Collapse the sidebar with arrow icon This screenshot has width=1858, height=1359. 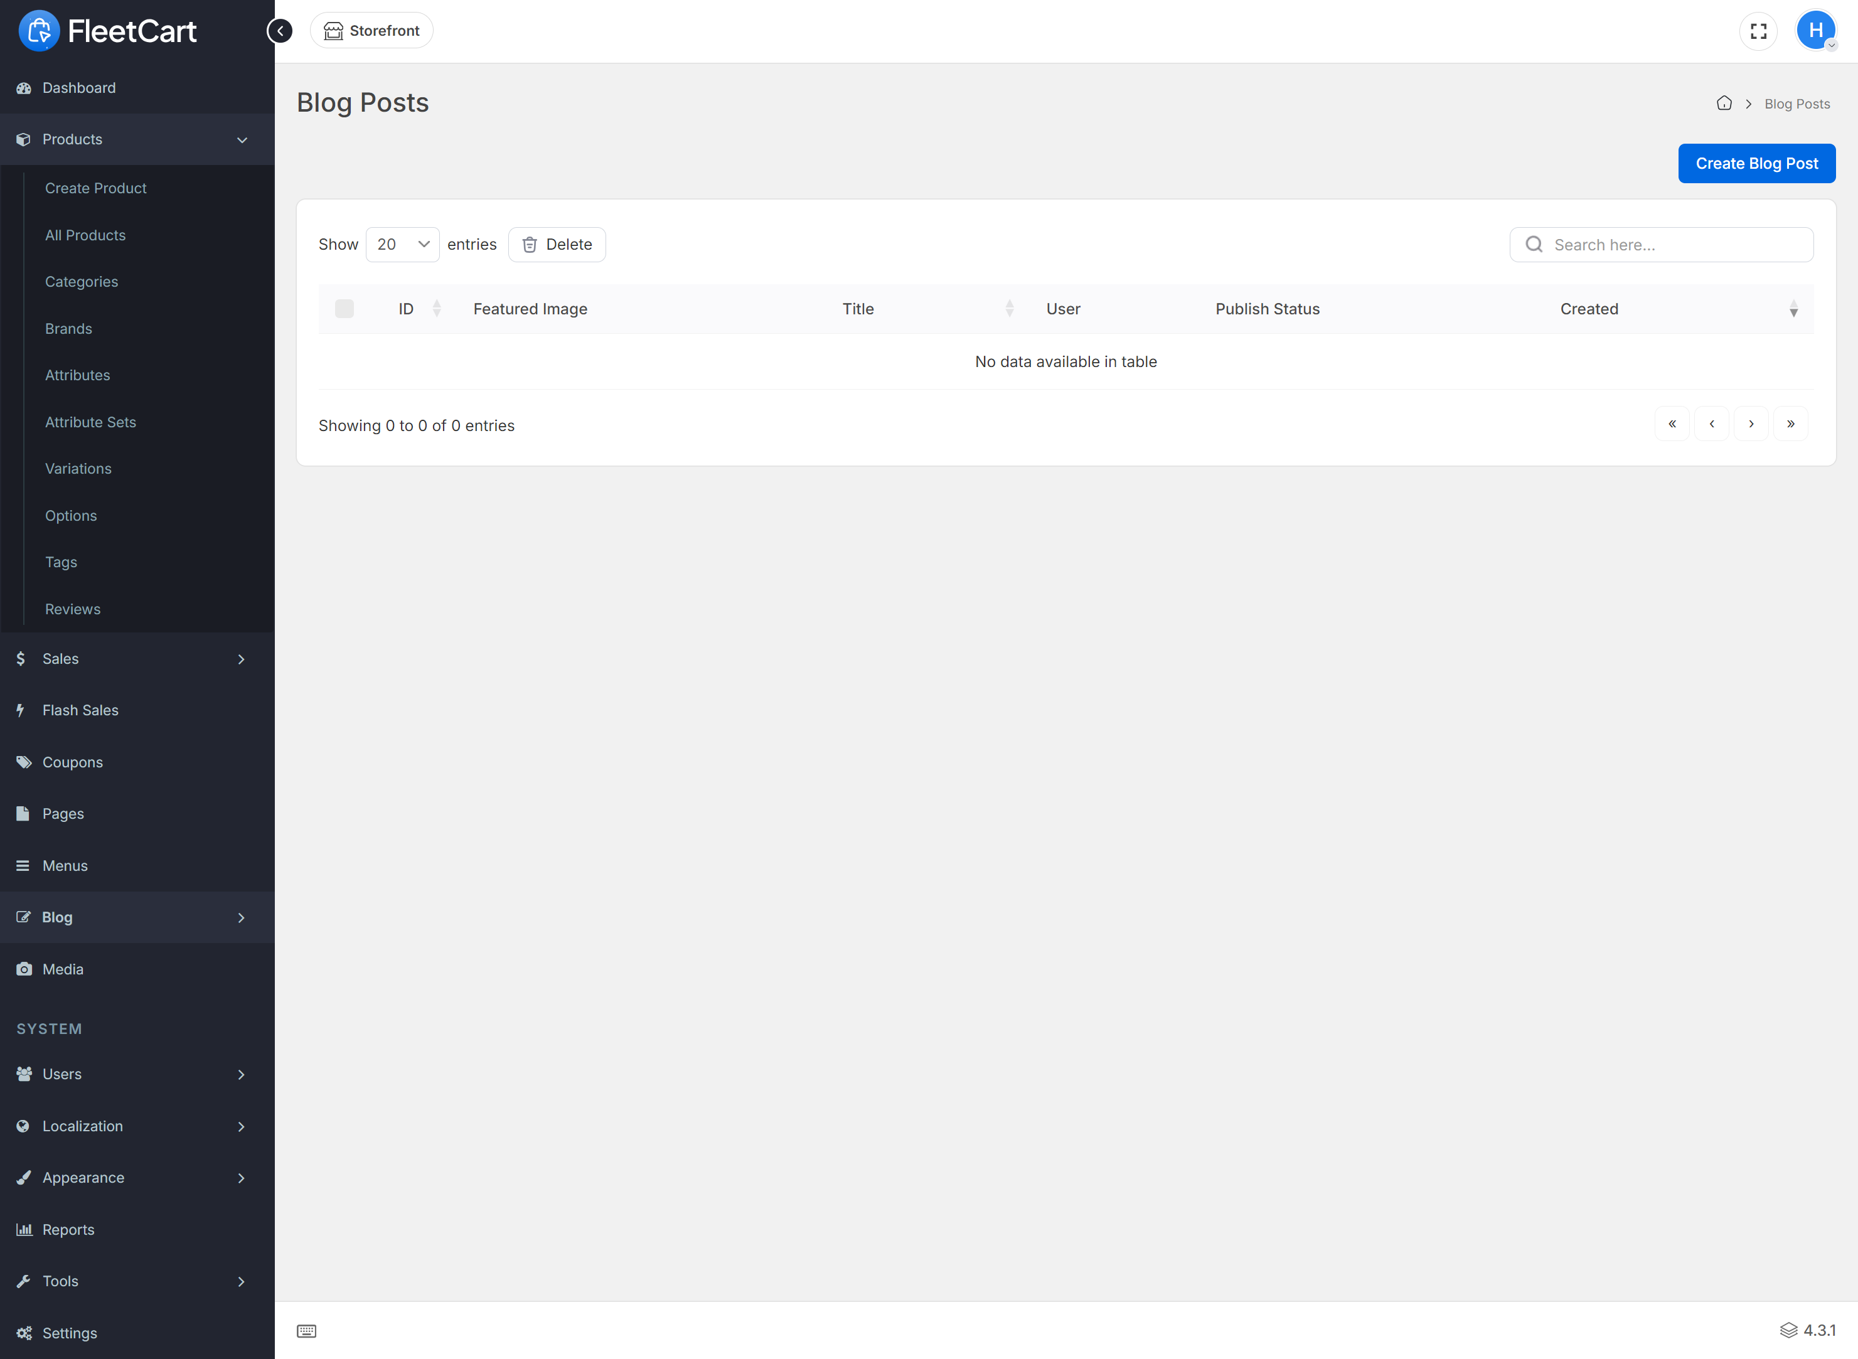click(280, 31)
